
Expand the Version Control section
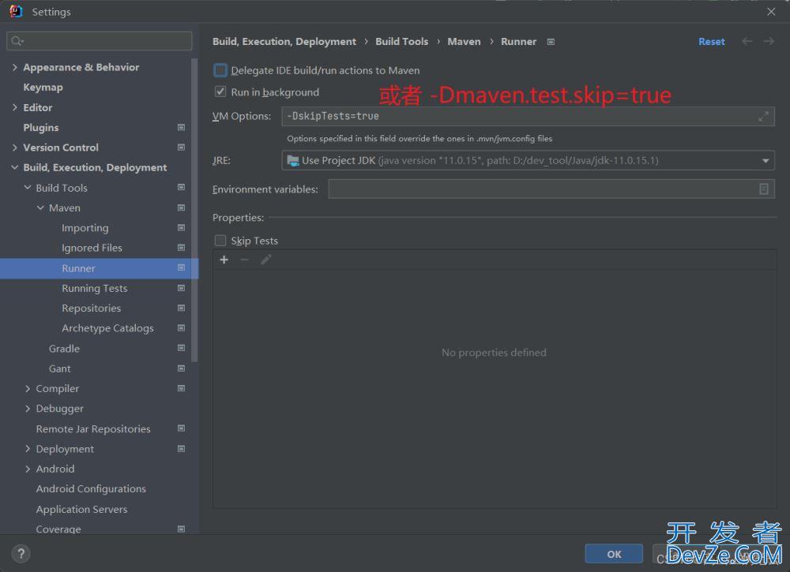(14, 148)
